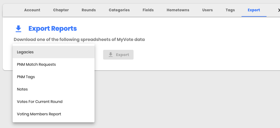
Task: Go to the Users tab
Action: tap(208, 10)
